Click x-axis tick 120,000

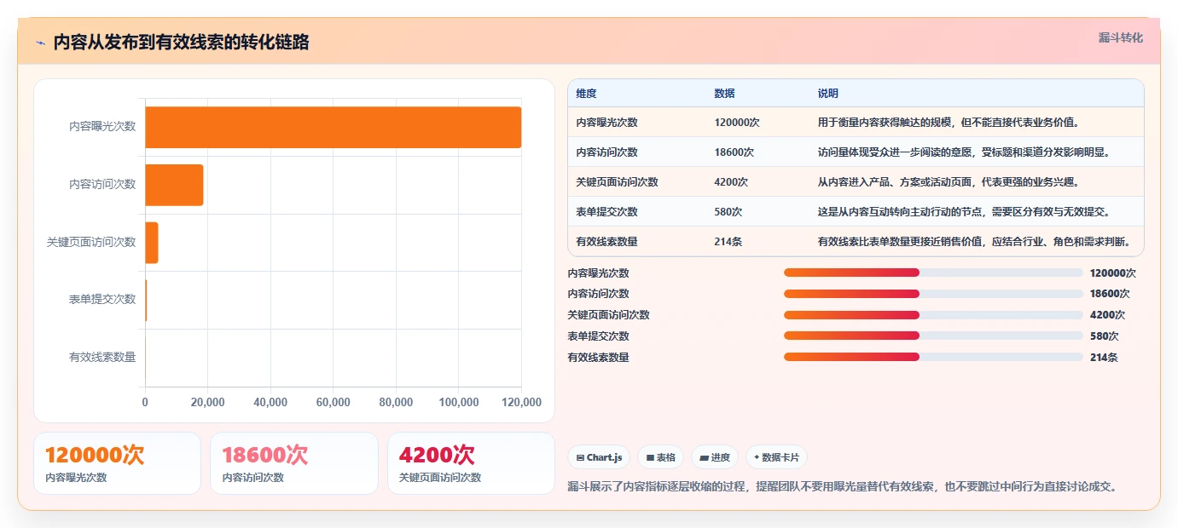click(x=521, y=403)
